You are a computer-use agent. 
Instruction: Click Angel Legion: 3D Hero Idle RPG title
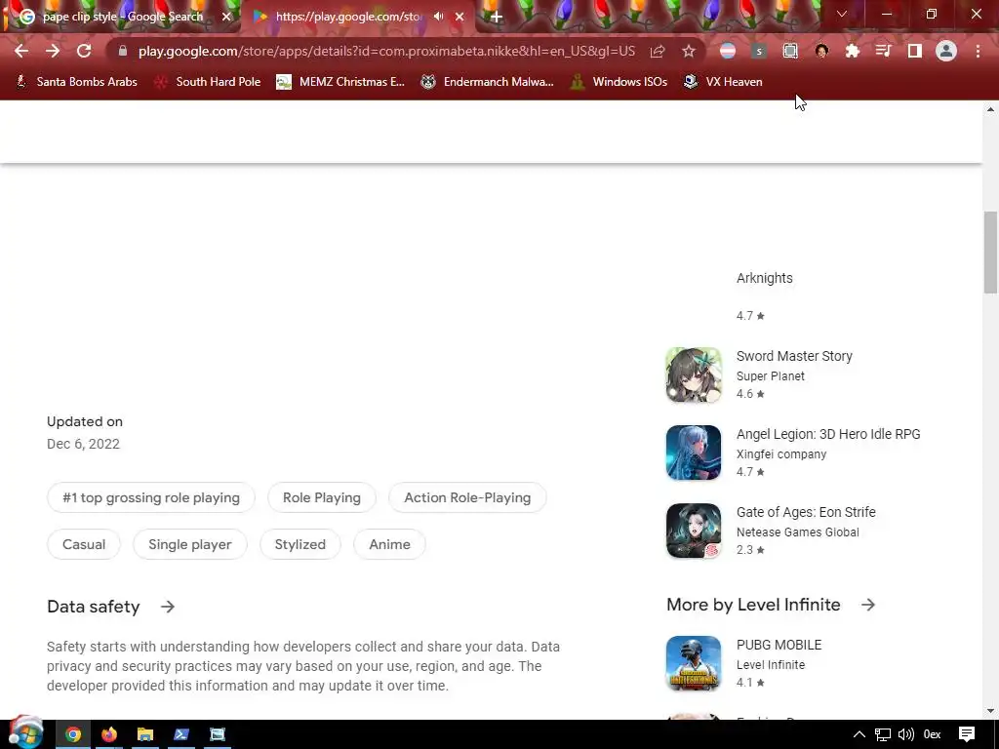point(828,434)
